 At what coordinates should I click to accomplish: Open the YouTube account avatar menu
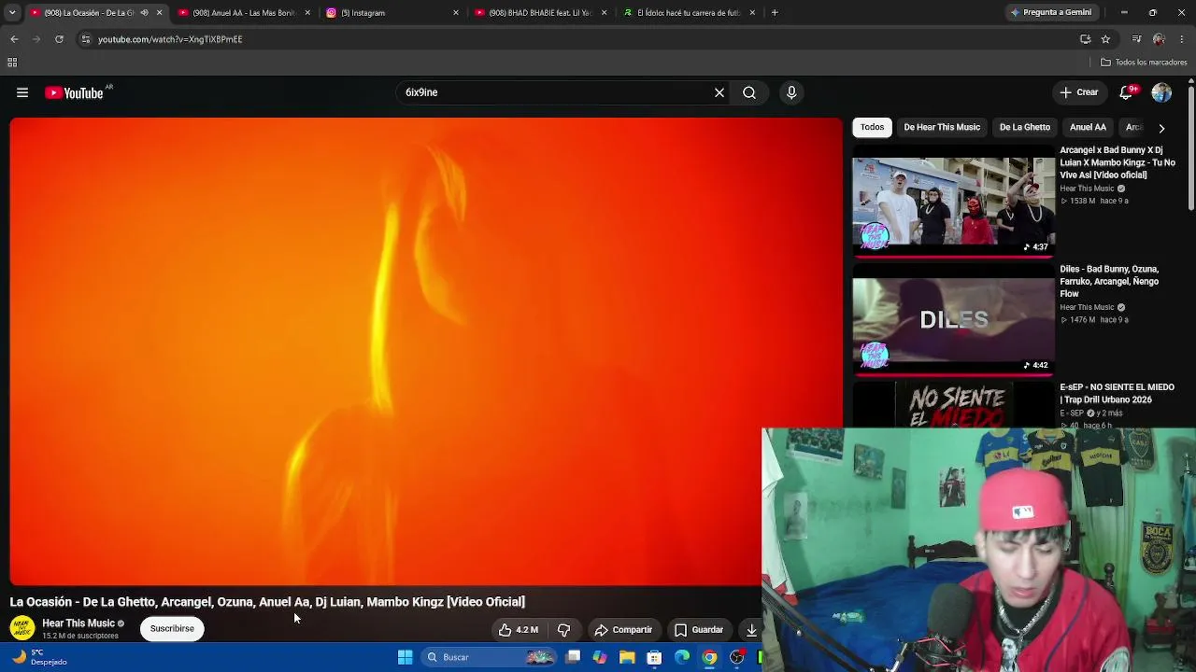tap(1161, 92)
